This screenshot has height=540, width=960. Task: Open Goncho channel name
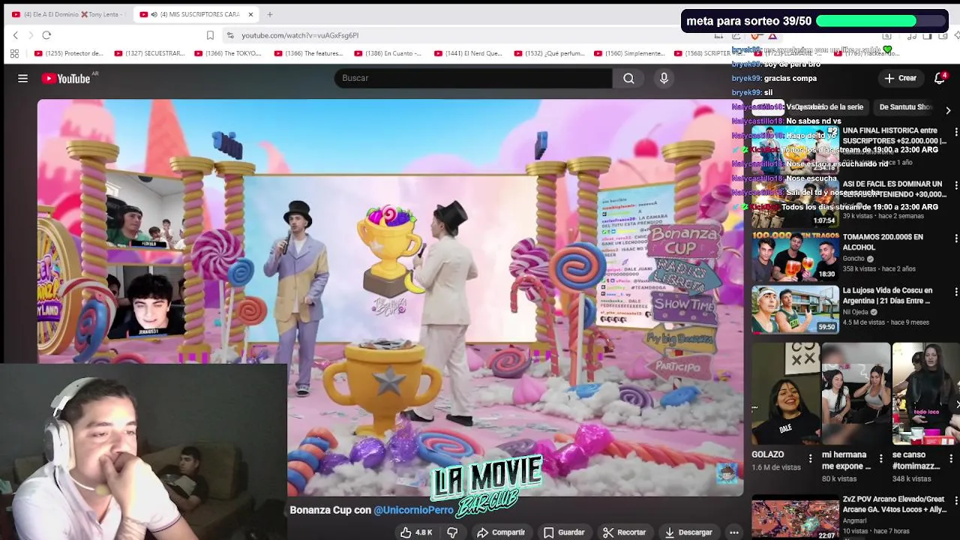(853, 259)
